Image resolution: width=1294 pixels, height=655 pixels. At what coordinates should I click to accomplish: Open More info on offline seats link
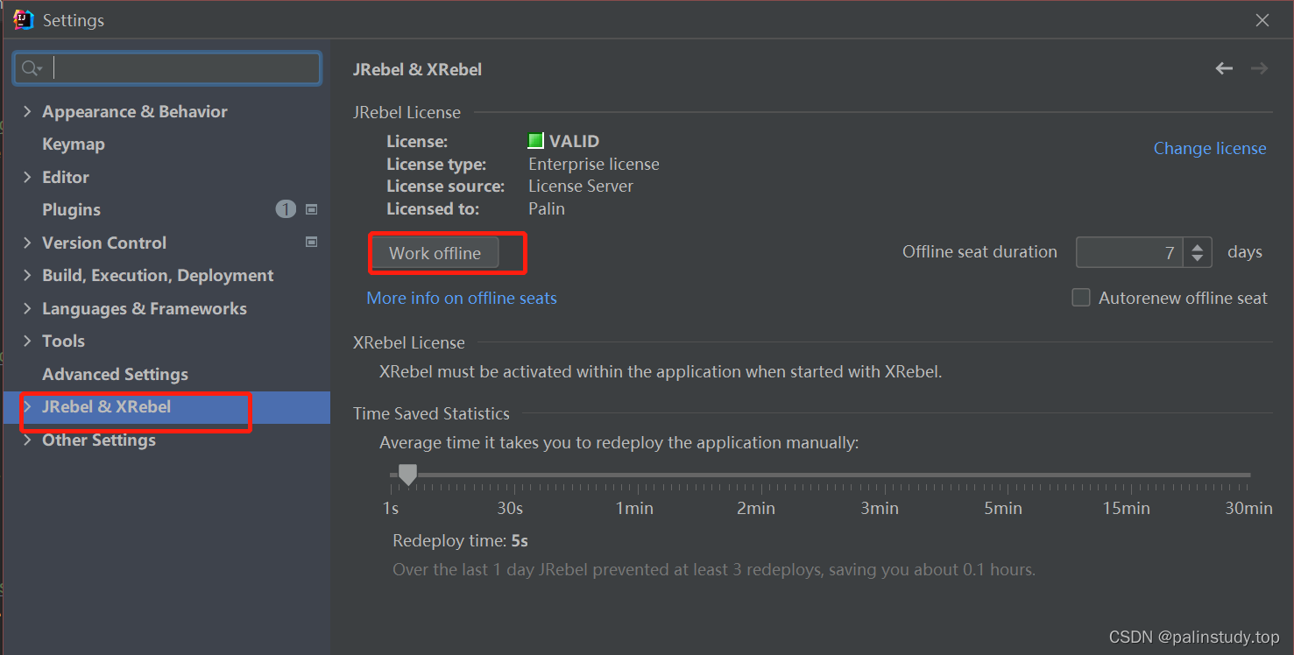462,298
